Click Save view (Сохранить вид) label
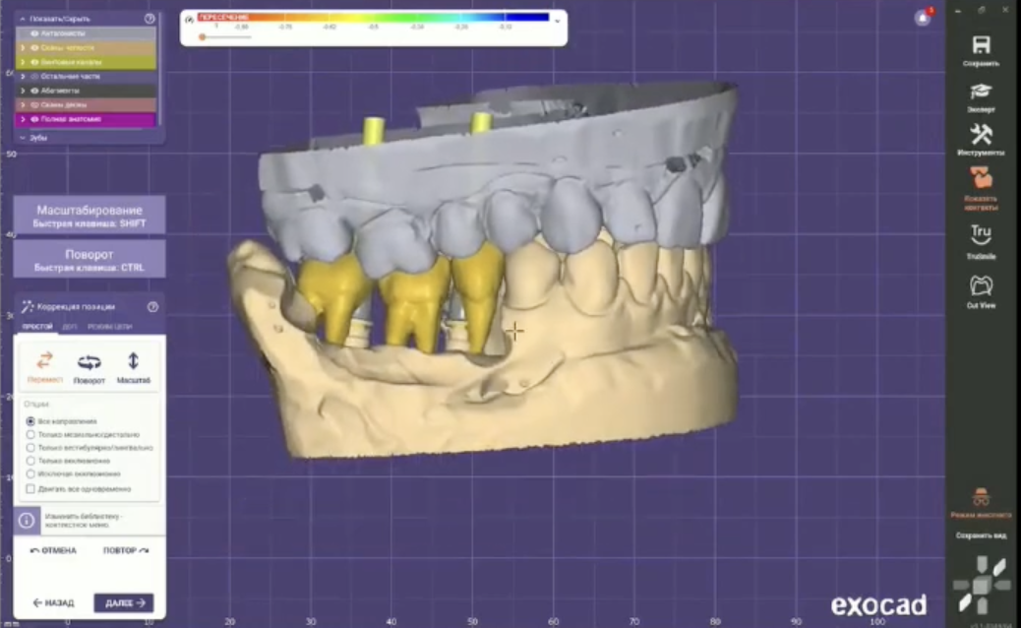This screenshot has width=1021, height=628. [981, 535]
